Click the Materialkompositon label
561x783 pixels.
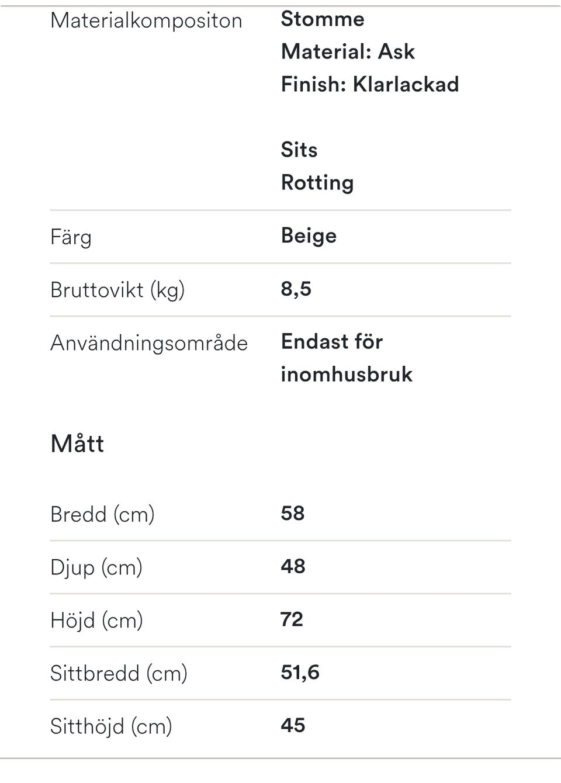point(146,21)
